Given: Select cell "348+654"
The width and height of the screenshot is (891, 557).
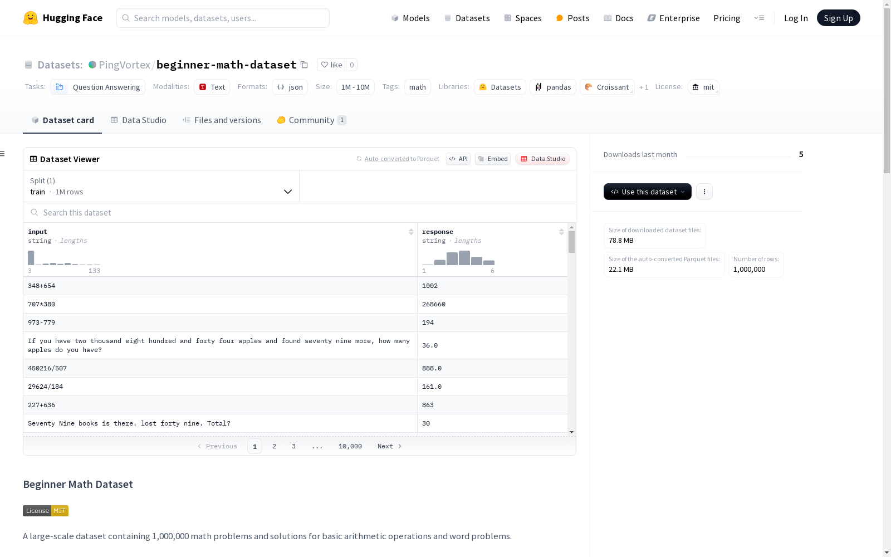Looking at the screenshot, I should [x=220, y=286].
